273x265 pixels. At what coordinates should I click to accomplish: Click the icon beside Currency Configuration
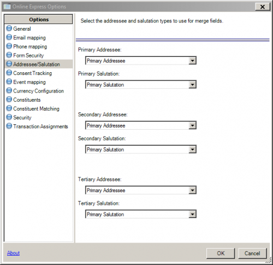coord(9,90)
